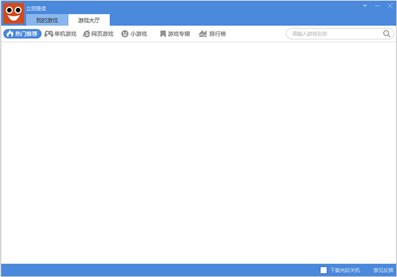
Task: Click the flame icon for 热门推荐
Action: [10, 34]
